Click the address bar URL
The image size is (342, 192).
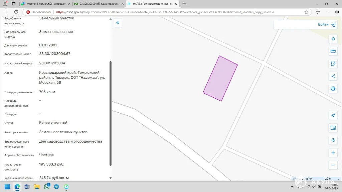click(x=165, y=12)
